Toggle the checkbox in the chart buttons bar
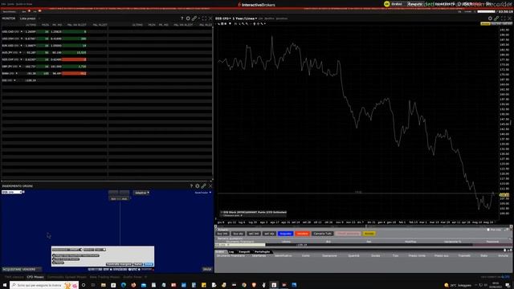 [x=488, y=230]
